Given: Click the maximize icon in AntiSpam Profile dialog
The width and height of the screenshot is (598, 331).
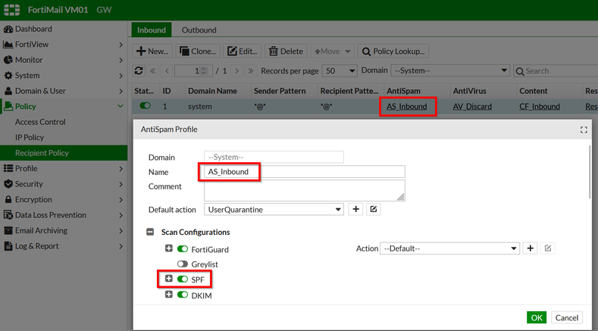Looking at the screenshot, I should point(584,130).
